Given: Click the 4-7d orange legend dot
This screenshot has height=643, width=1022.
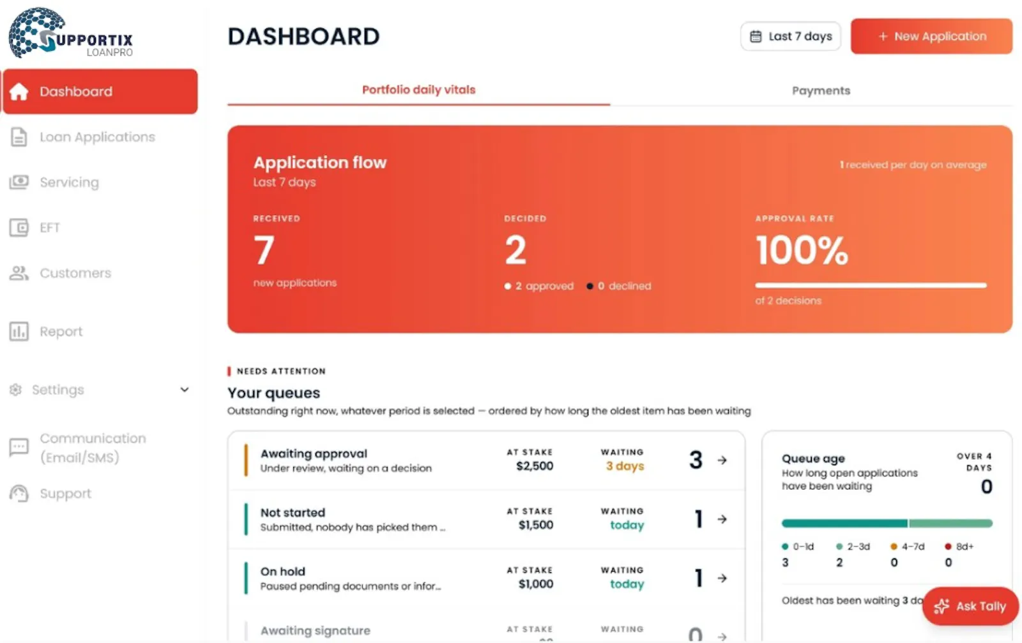Looking at the screenshot, I should [894, 547].
